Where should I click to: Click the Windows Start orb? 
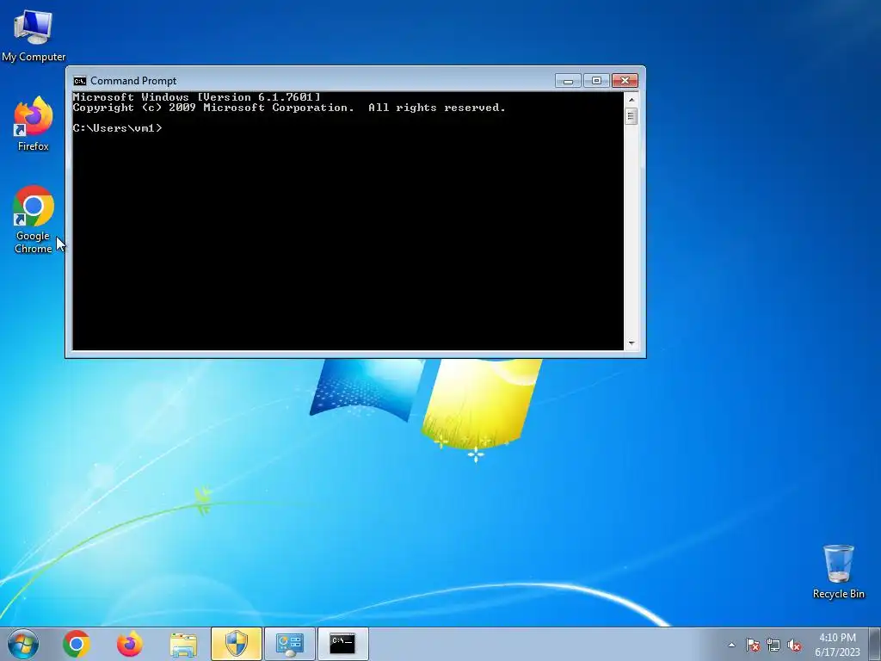[23, 644]
